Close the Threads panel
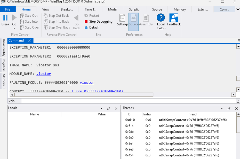The height and width of the screenshot is (159, 240). click(x=236, y=109)
